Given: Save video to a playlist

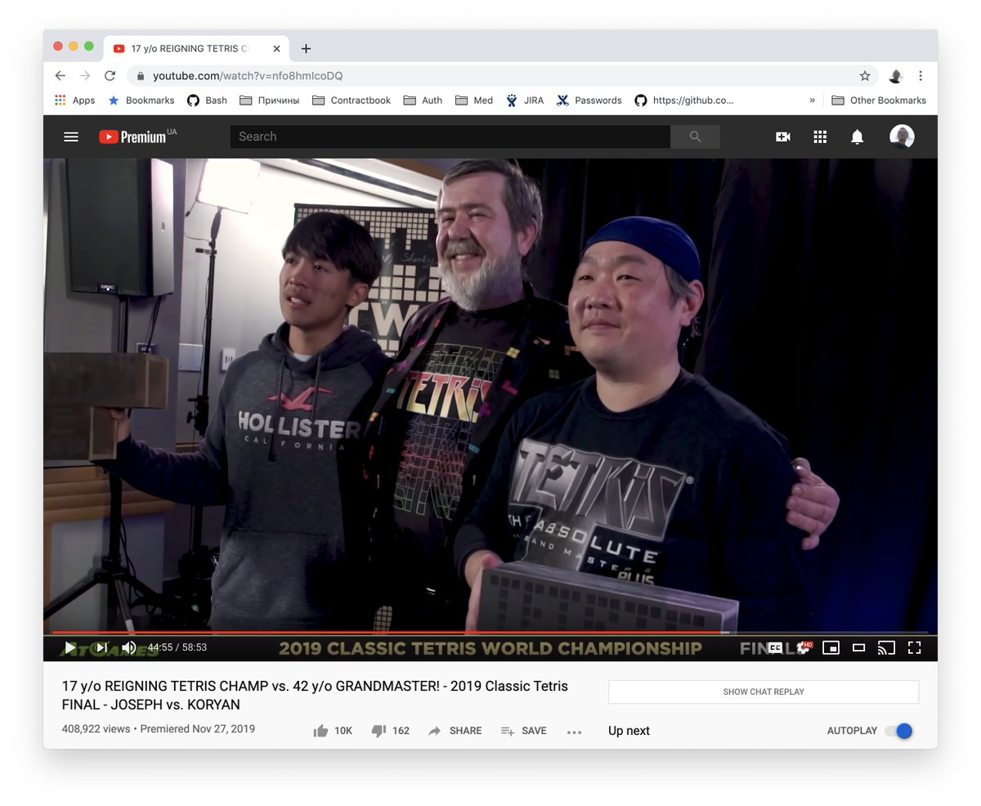Looking at the screenshot, I should (x=523, y=731).
